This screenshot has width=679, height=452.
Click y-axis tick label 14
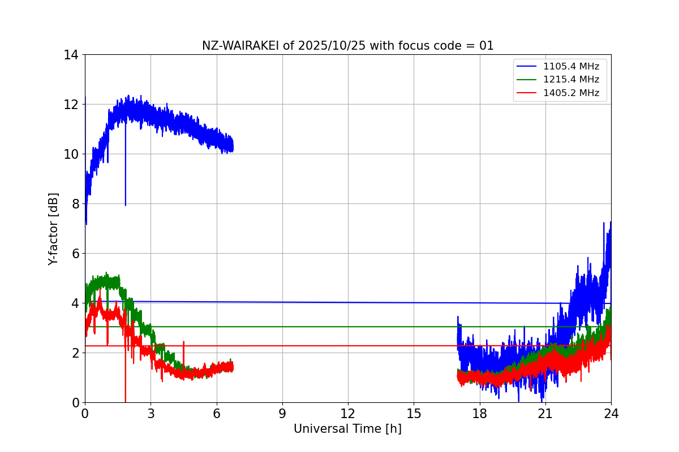pyautogui.click(x=71, y=55)
